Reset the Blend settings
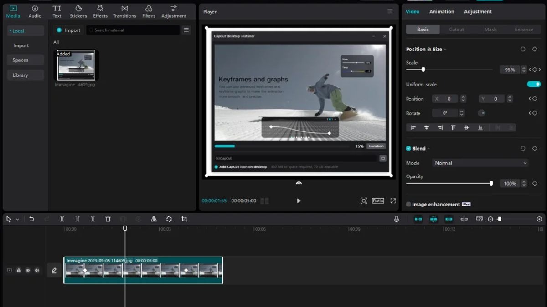This screenshot has width=547, height=307. point(523,148)
